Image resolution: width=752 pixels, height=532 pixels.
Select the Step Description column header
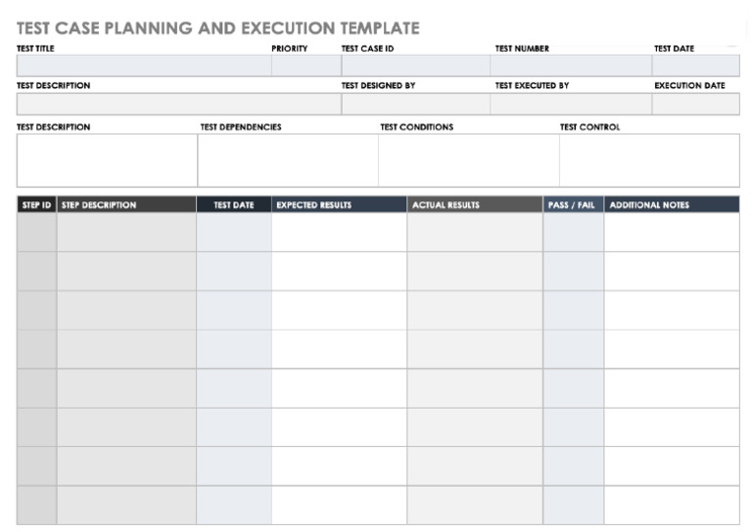click(x=126, y=205)
